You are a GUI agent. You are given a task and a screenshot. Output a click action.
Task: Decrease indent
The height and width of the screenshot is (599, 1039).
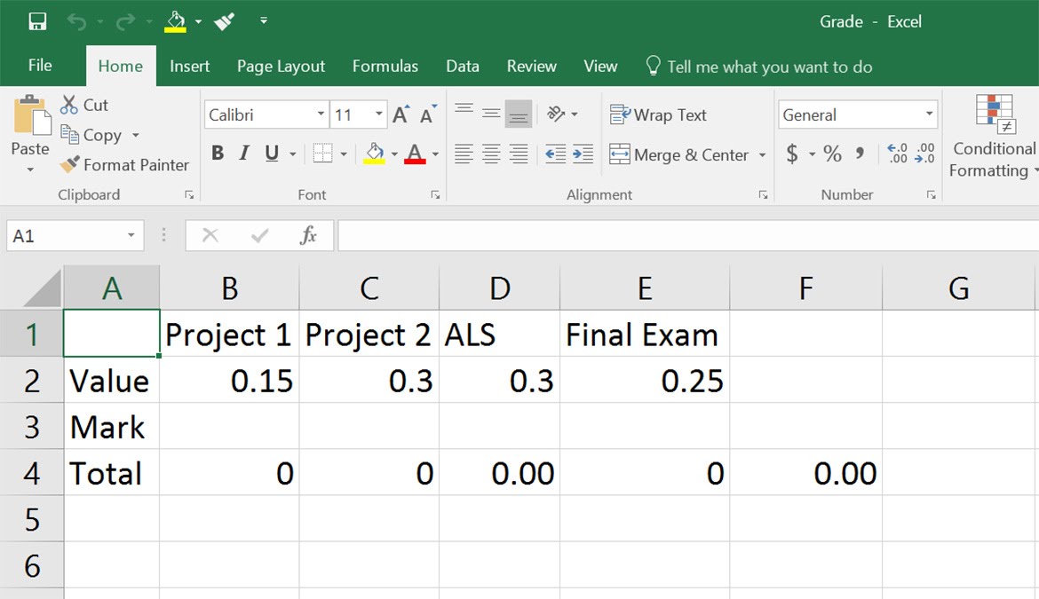pyautogui.click(x=555, y=154)
